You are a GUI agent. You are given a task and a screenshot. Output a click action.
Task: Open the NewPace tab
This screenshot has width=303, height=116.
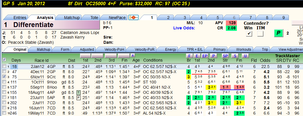click(116, 18)
